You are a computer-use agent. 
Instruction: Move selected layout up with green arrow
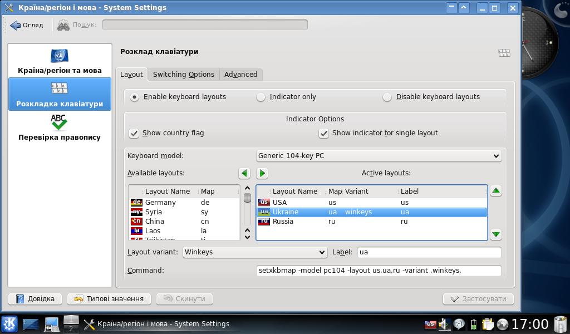[496, 191]
